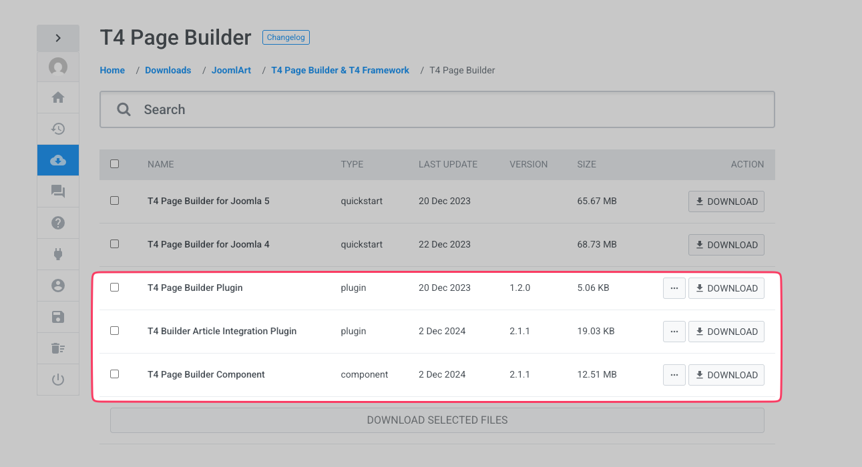
Task: Check the T4 Page Builder Component checkbox
Action: pyautogui.click(x=114, y=374)
